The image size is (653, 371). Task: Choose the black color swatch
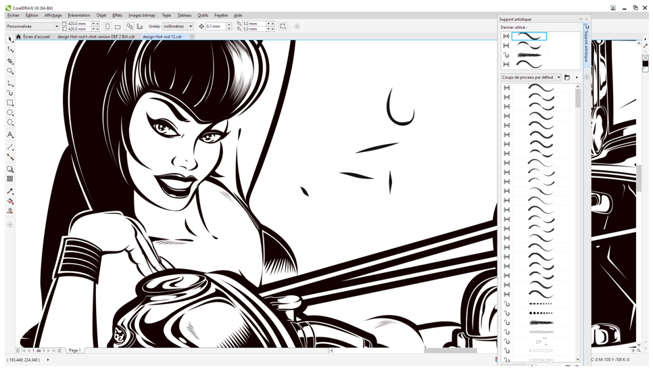pyautogui.click(x=645, y=64)
